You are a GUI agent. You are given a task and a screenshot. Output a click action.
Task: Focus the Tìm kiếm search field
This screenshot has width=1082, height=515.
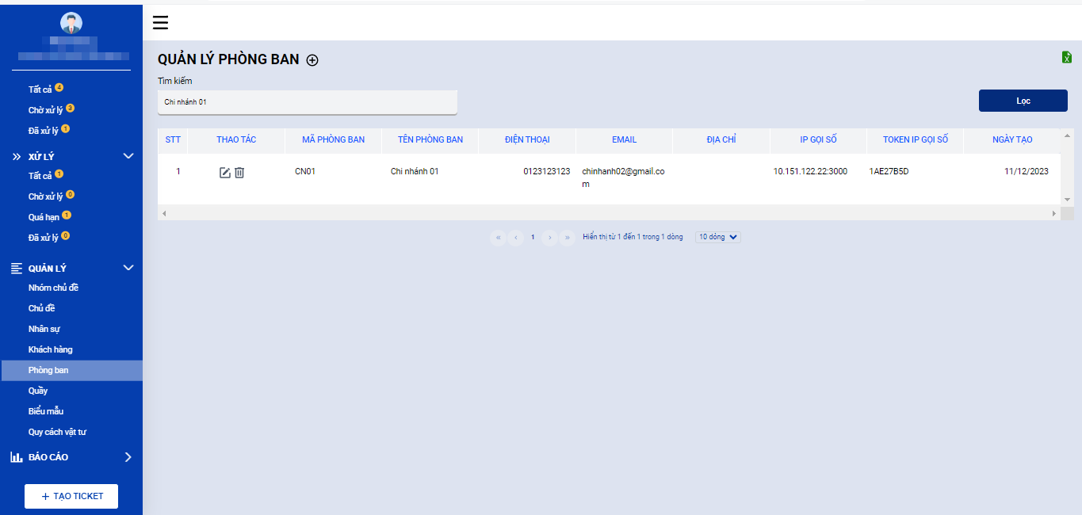(308, 102)
